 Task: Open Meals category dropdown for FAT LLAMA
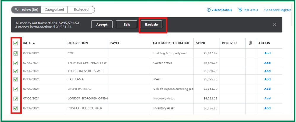(172, 79)
